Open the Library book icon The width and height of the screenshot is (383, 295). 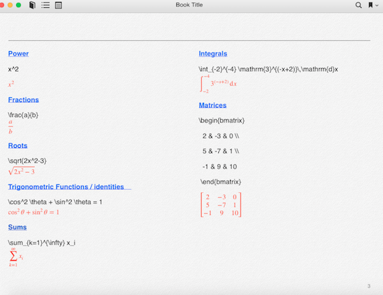[x=32, y=5]
